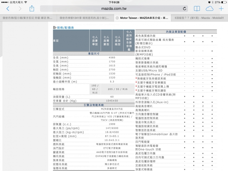
Task: Click the 定速巡航系統 row label
Action: (144, 165)
